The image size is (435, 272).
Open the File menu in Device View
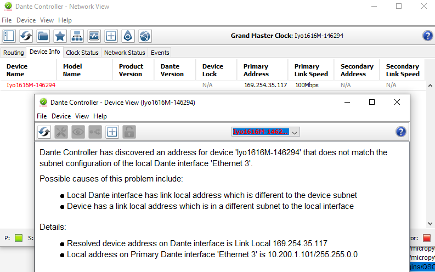coord(42,116)
